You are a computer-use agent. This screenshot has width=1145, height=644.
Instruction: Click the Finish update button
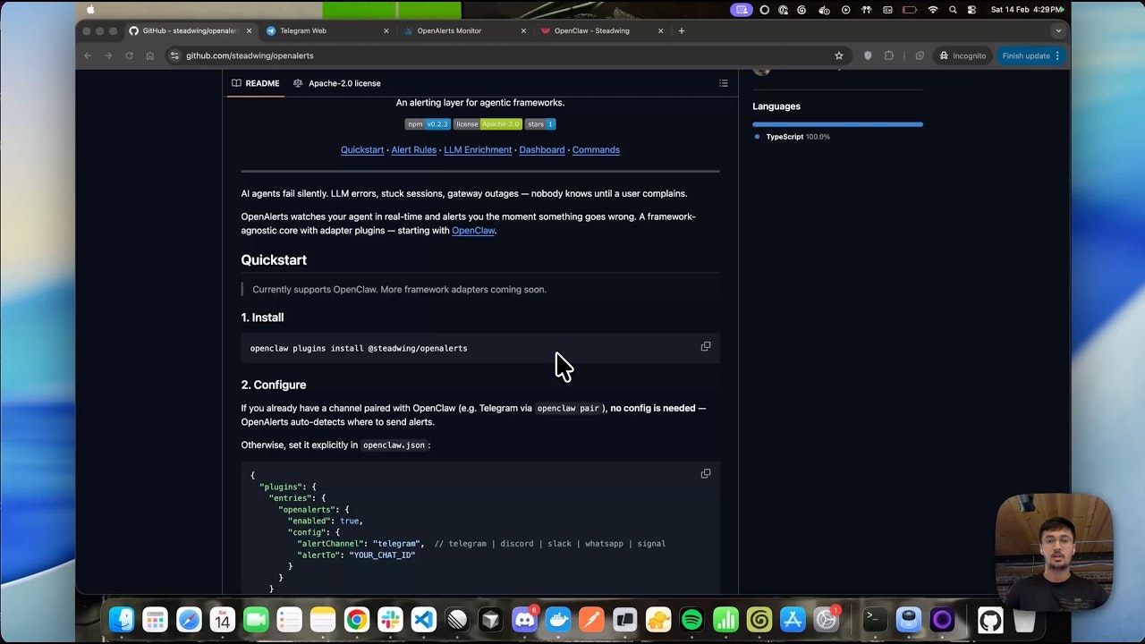(1025, 55)
